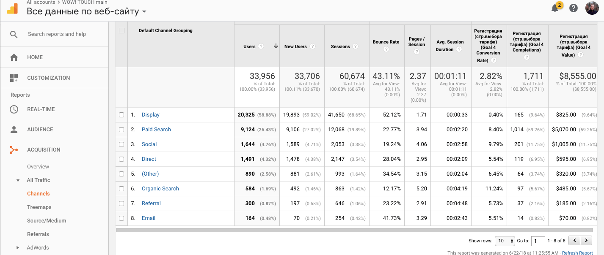
Task: Open the Show rows dropdown
Action: coord(505,241)
